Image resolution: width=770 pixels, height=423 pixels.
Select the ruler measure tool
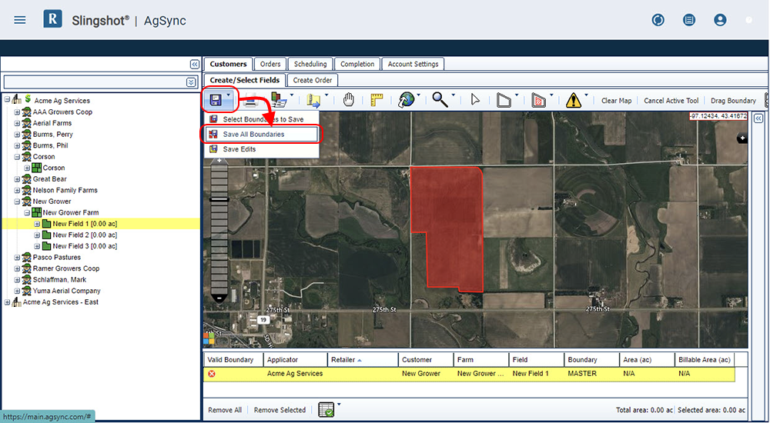(x=377, y=100)
